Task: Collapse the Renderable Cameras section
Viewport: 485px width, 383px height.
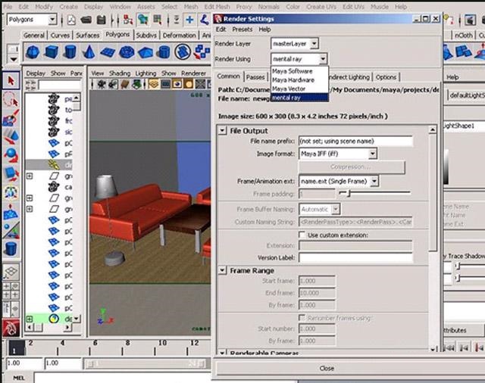Action: 222,353
